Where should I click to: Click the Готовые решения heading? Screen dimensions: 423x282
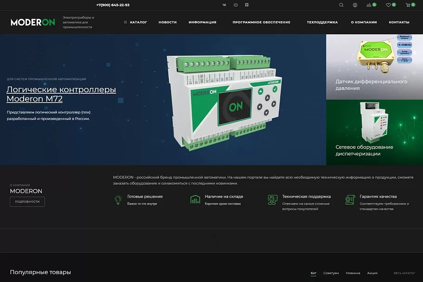[145, 197]
